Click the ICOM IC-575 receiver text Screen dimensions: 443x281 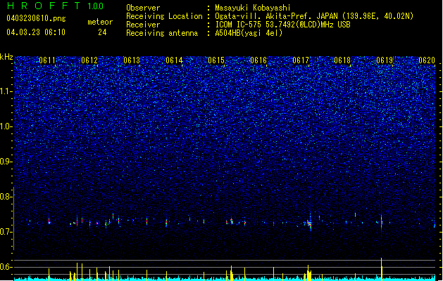pyautogui.click(x=282, y=25)
